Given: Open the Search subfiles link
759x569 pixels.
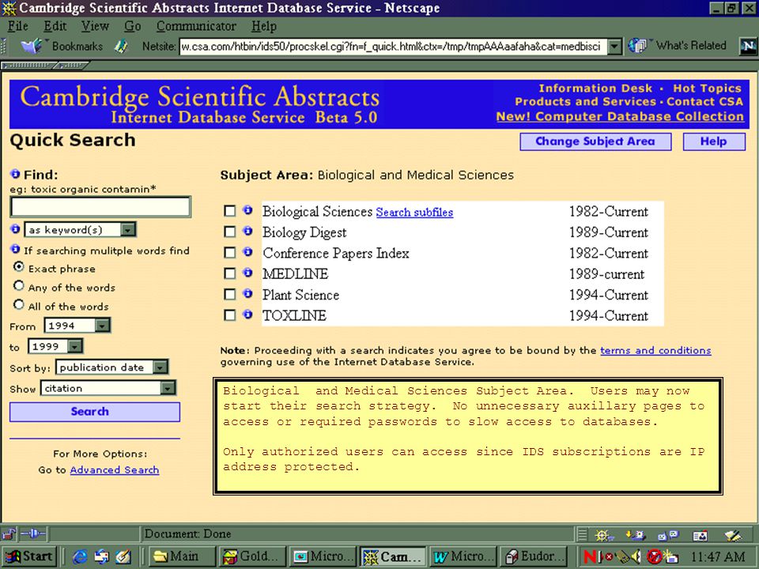Looking at the screenshot, I should [x=414, y=213].
